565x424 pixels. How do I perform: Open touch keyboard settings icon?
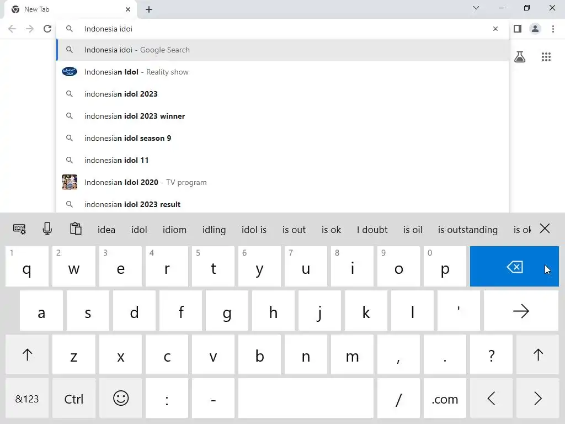click(x=19, y=229)
